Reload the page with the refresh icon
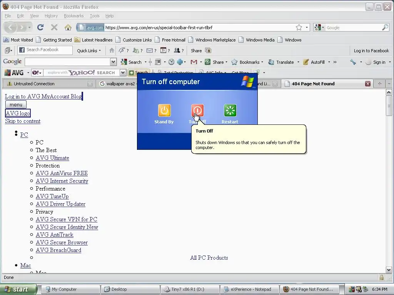Screen dimensions: 394x295 click(x=40, y=27)
